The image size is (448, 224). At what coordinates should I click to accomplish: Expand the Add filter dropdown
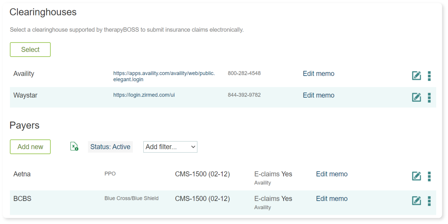170,147
